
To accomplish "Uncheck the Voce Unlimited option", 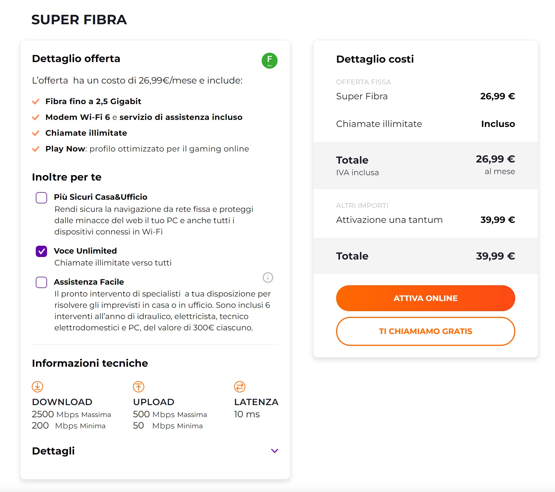I will (x=41, y=251).
